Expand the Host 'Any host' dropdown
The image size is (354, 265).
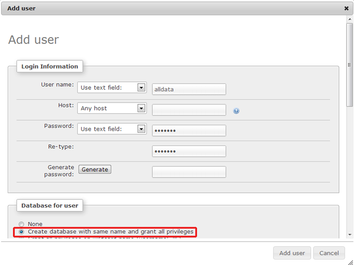(x=141, y=109)
